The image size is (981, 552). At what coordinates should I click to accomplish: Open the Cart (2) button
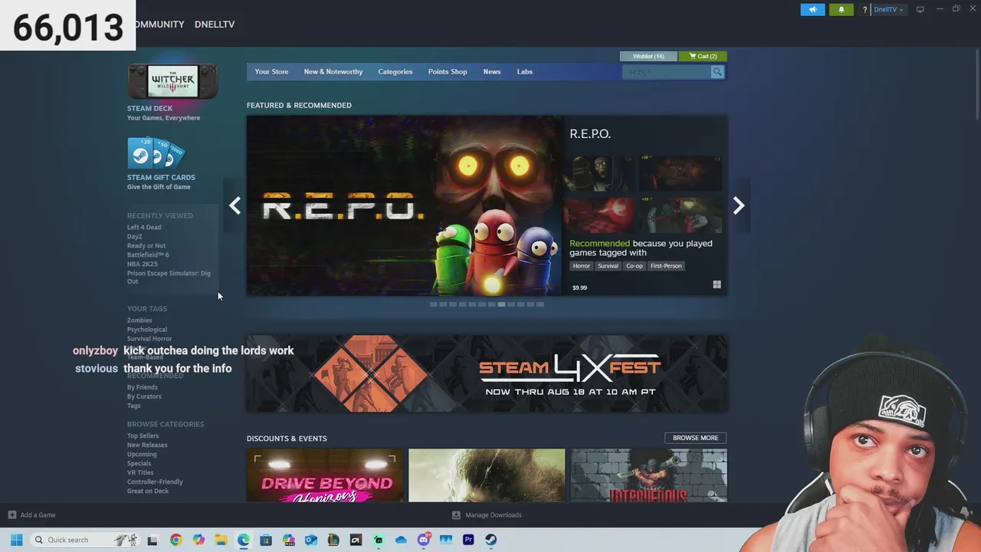coord(703,56)
